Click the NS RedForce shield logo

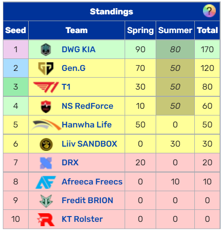tap(46, 106)
